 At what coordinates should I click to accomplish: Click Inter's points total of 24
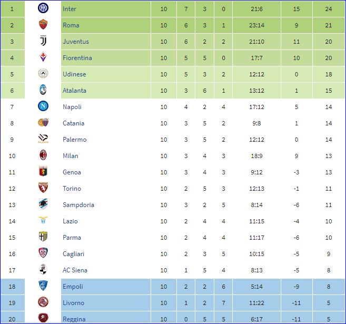(329, 9)
